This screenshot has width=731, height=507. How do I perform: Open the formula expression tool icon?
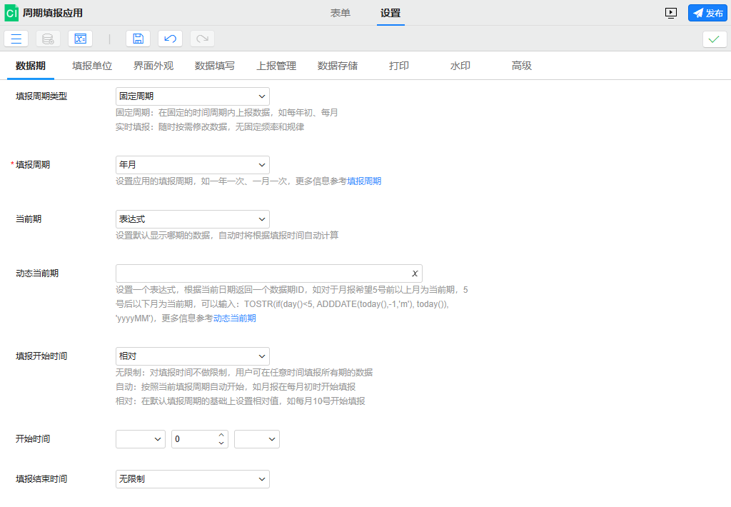pyautogui.click(x=79, y=39)
